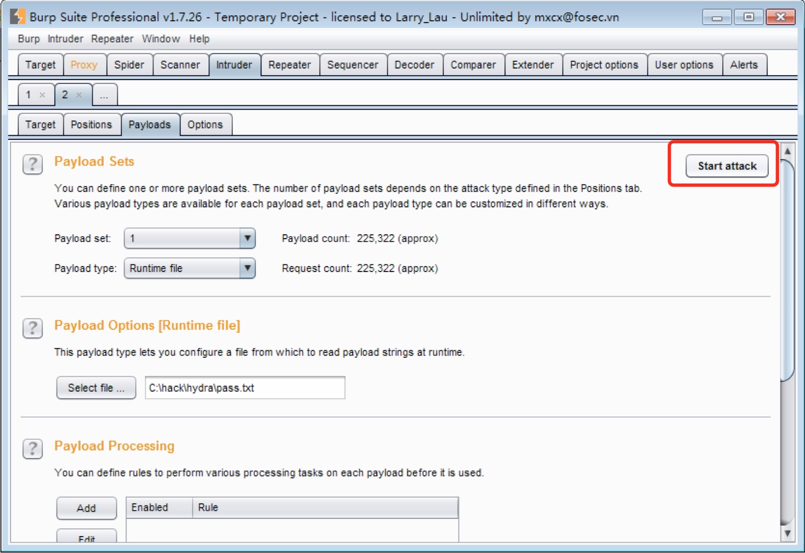Screen dimensions: 805x553
Task: Click the vertical scrollbar thumb
Action: tap(787, 270)
